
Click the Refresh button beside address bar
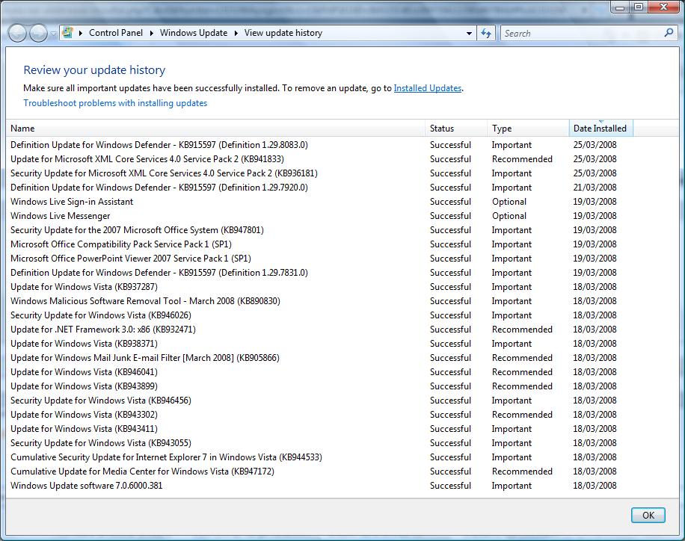(486, 33)
